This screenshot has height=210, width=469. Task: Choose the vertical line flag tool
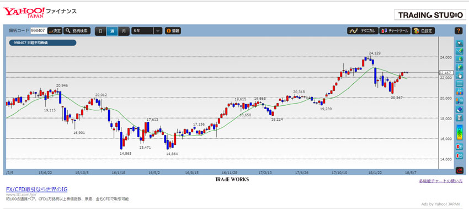tap(459, 67)
